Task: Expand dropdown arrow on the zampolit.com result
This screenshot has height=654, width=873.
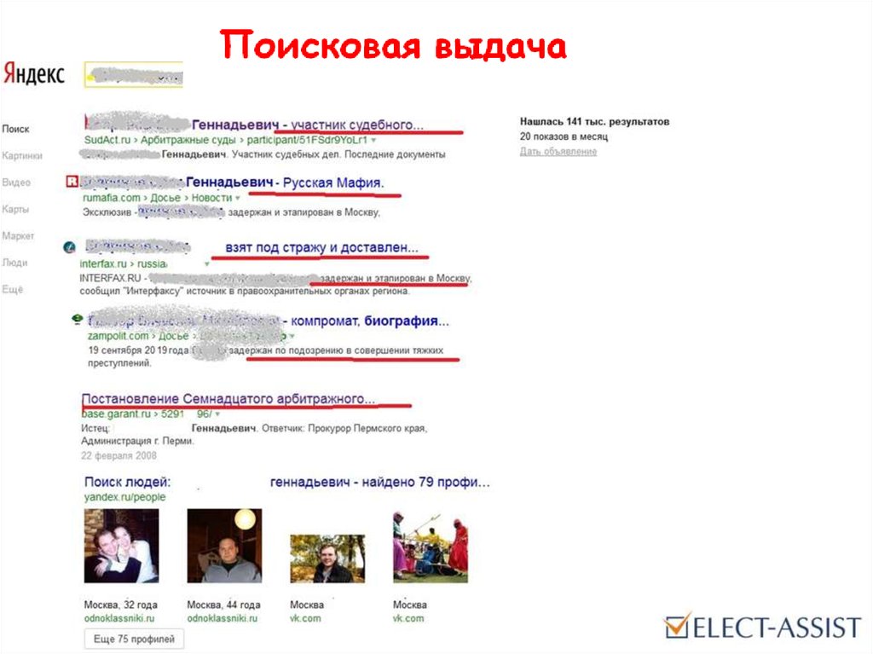Action: point(292,337)
